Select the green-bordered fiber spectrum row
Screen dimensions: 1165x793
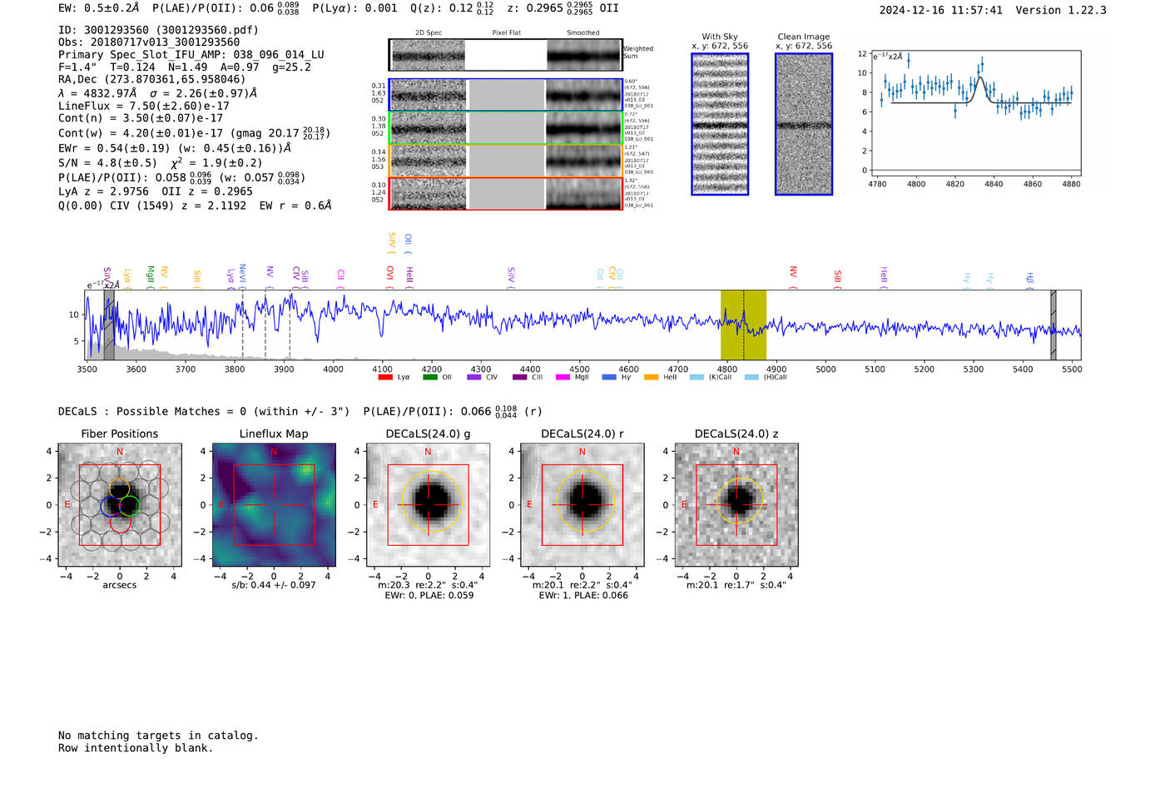pyautogui.click(x=506, y=127)
